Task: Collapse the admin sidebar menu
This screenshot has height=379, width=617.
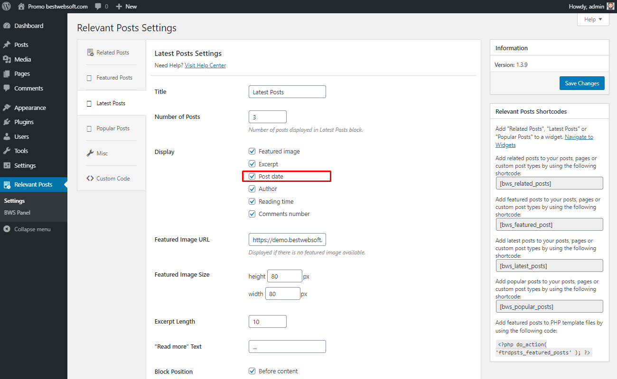Action: 27,229
